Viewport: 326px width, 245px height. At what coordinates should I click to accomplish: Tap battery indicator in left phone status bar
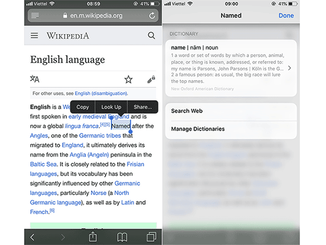pyautogui.click(x=155, y=4)
